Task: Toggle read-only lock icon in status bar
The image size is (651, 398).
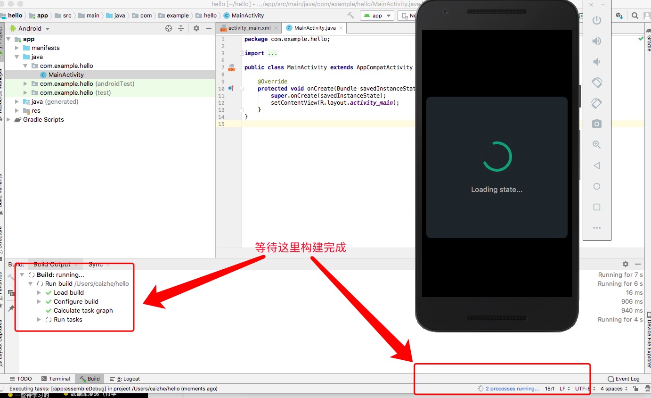Action: point(635,389)
